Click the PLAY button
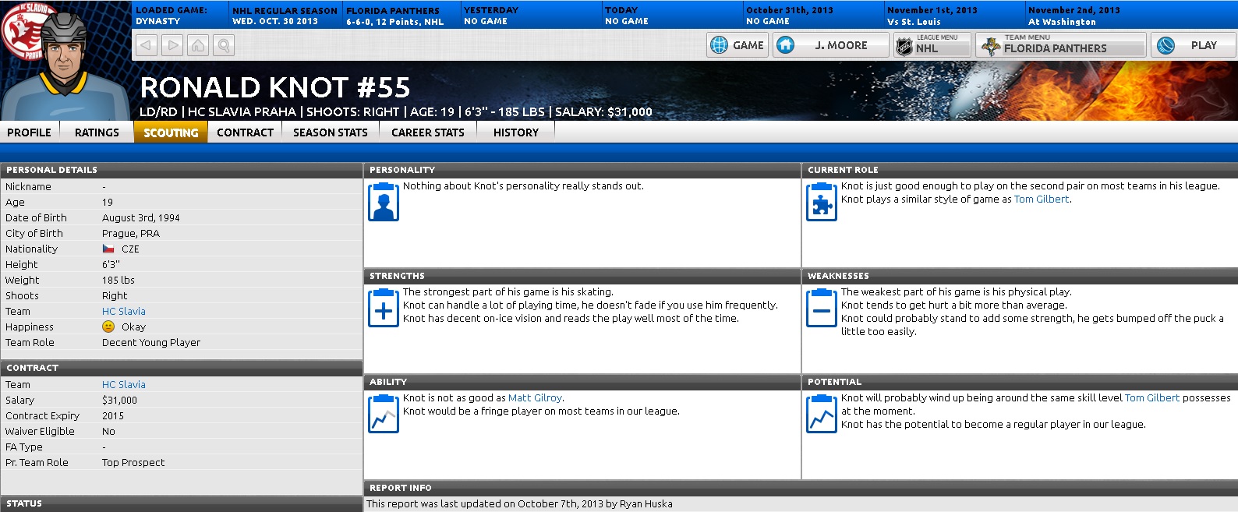Image resolution: width=1238 pixels, height=512 pixels. tap(1194, 45)
